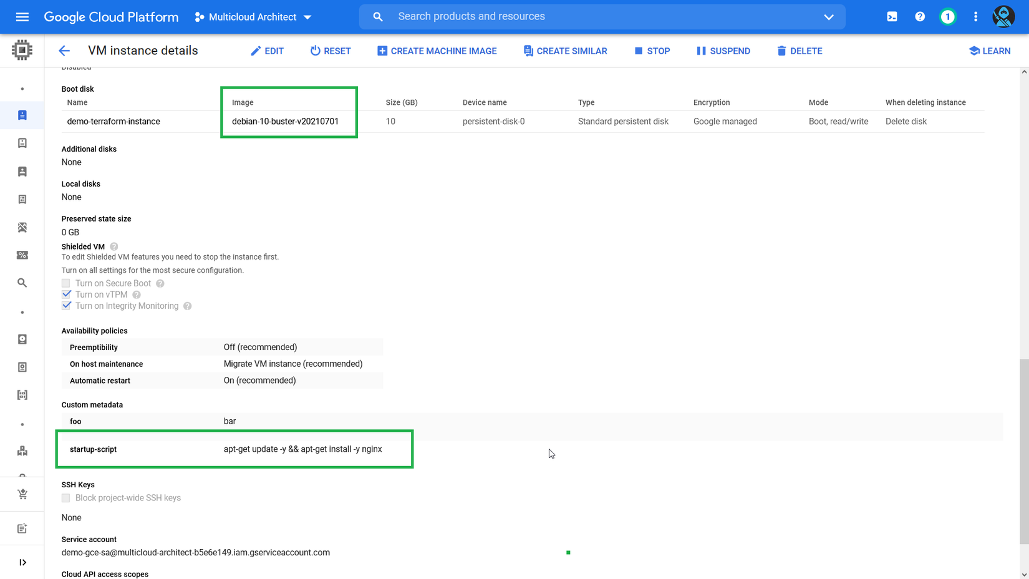1029x579 pixels.
Task: Toggle Turn on Secure Boot checkbox
Action: pyautogui.click(x=66, y=283)
